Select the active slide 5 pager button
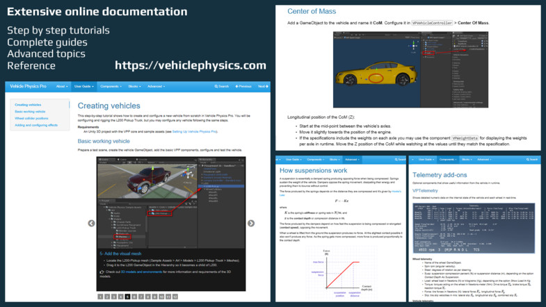The image size is (546, 307). point(127,297)
